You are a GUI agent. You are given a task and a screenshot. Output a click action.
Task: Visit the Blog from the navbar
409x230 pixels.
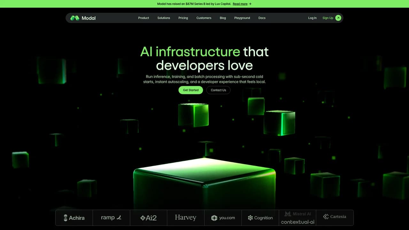tap(223, 18)
